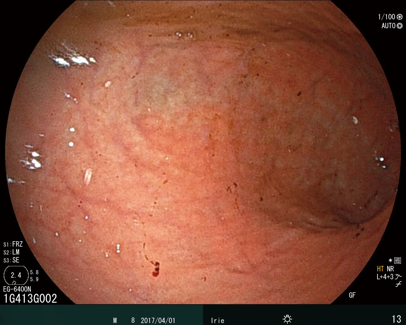Click the scope tip diagram showing 2.4
Screen dimensions: 406x325
16,275
